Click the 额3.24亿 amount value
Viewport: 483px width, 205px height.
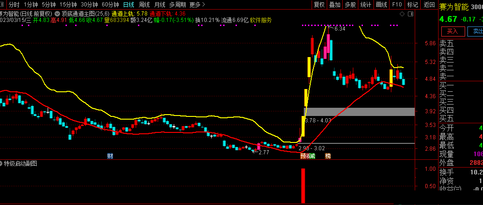(x=141, y=20)
